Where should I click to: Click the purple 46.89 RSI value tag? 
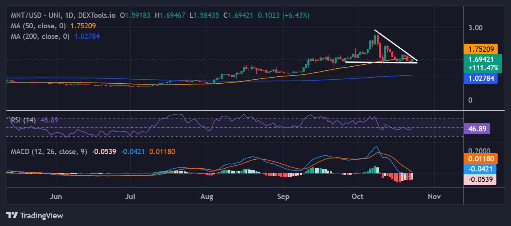point(477,129)
